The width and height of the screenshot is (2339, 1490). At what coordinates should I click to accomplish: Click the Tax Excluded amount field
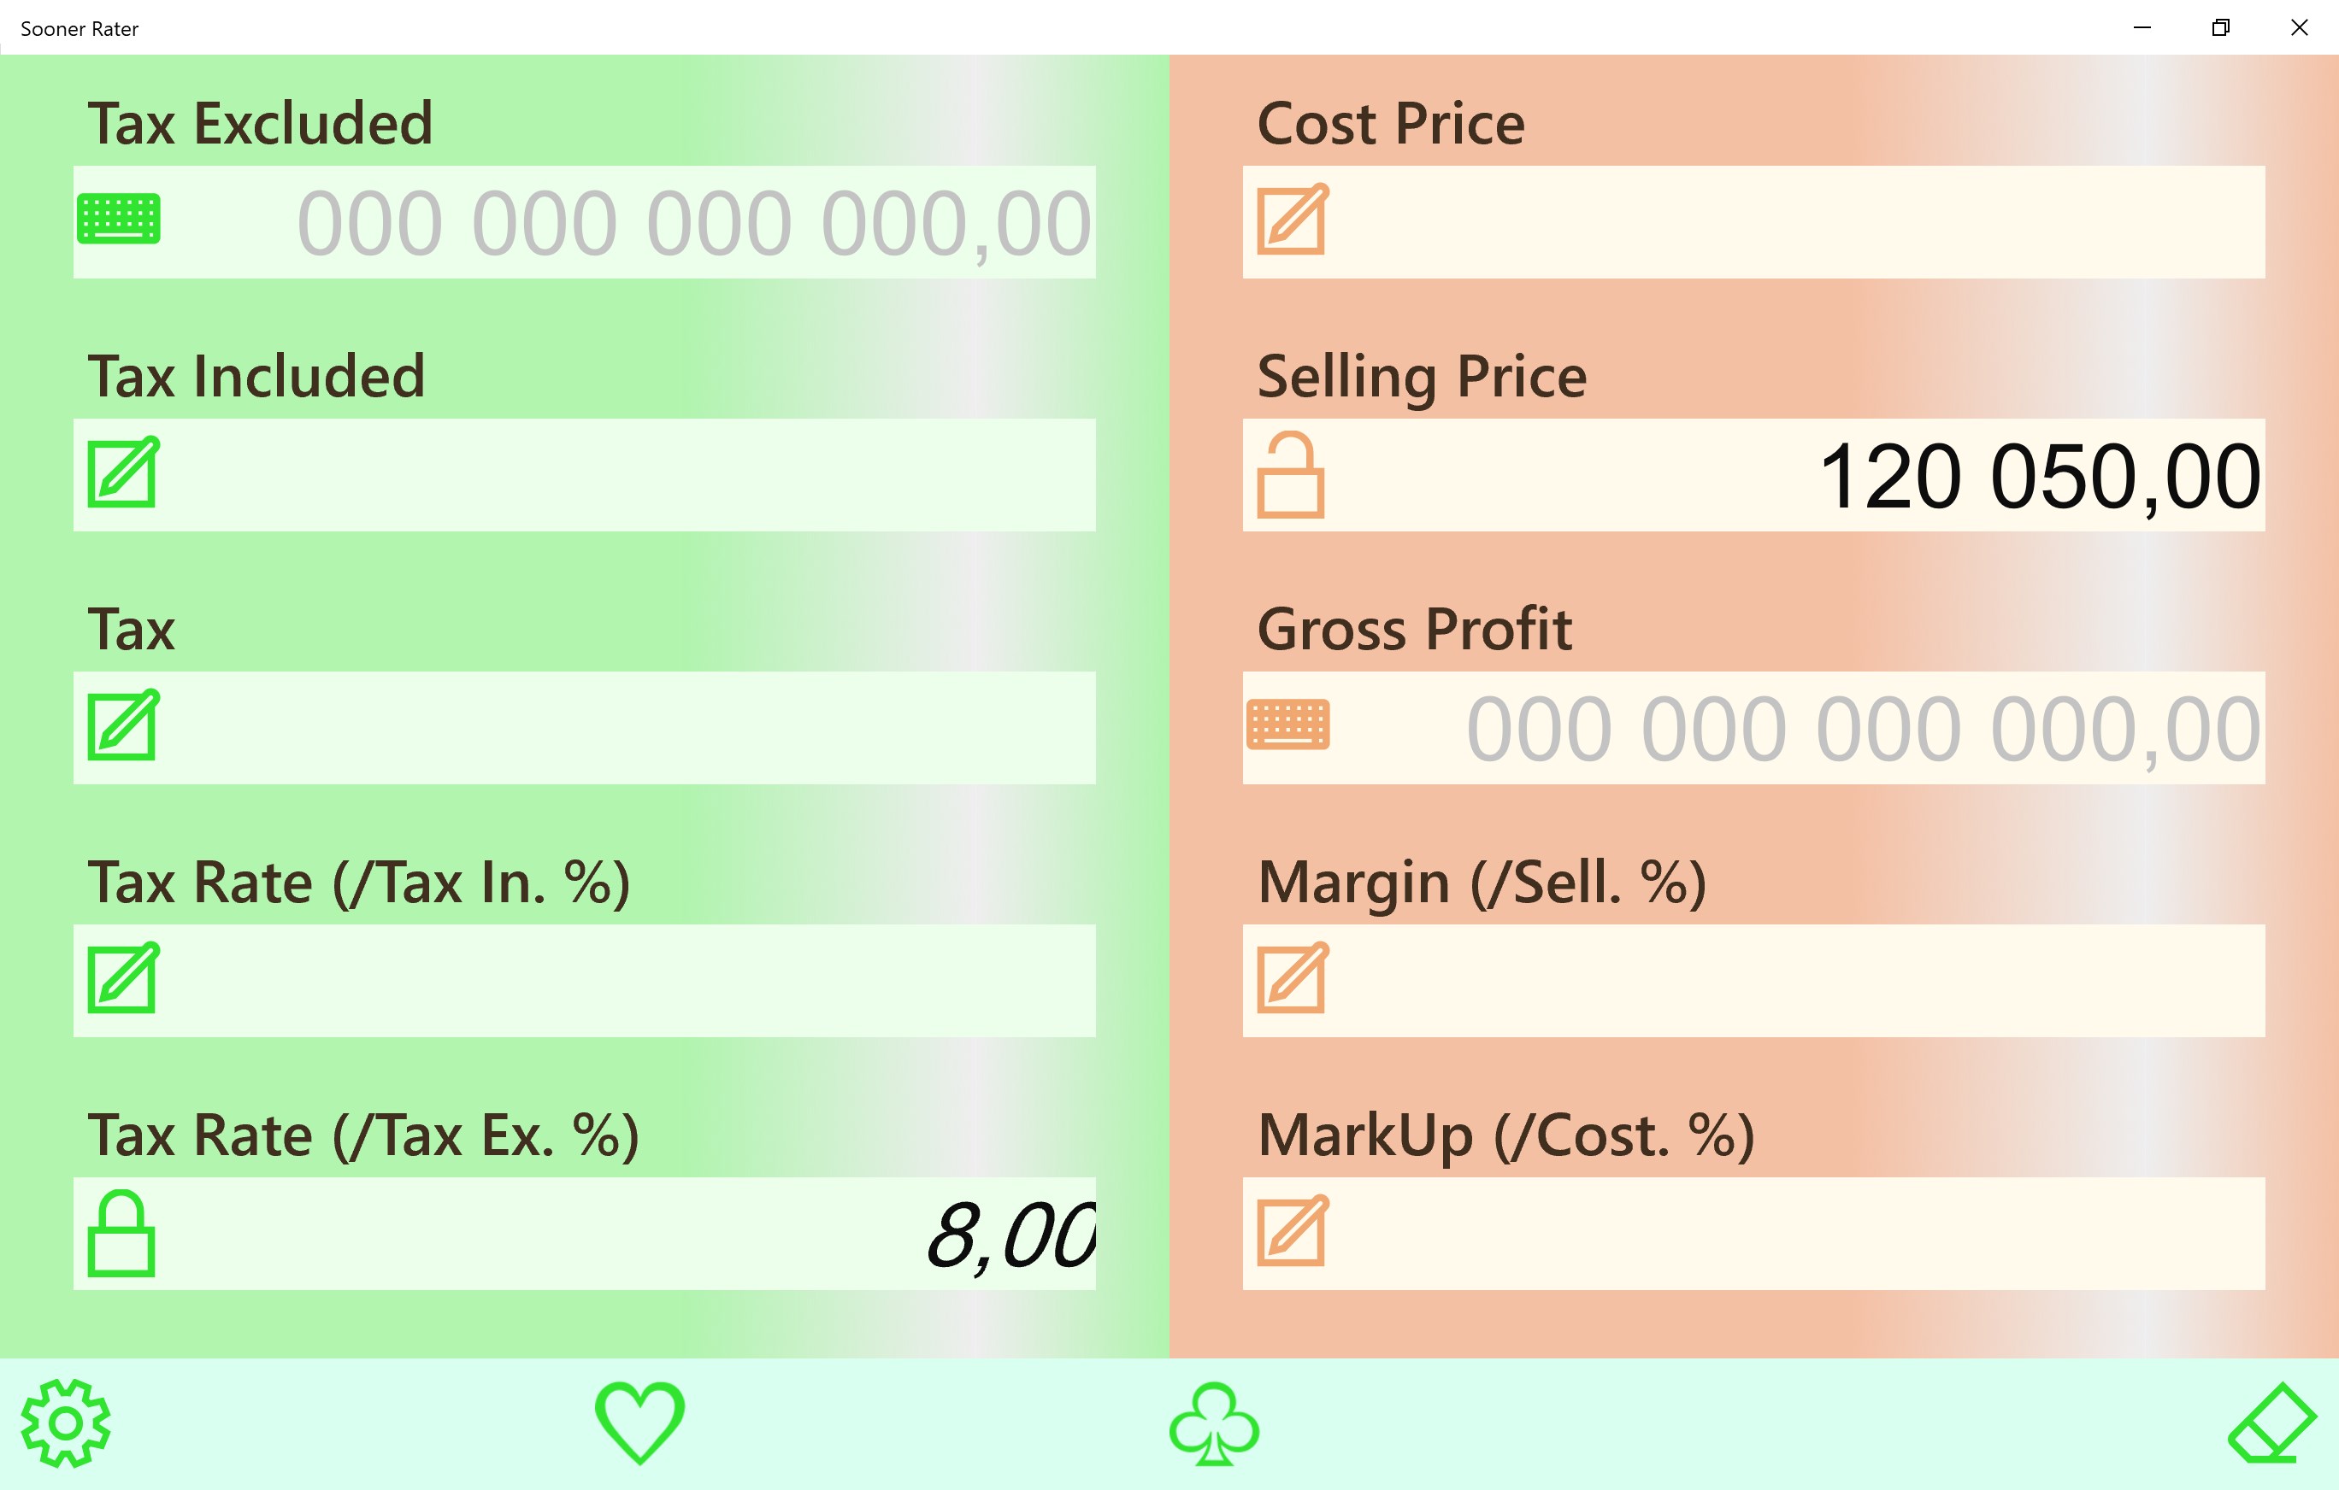coord(693,223)
